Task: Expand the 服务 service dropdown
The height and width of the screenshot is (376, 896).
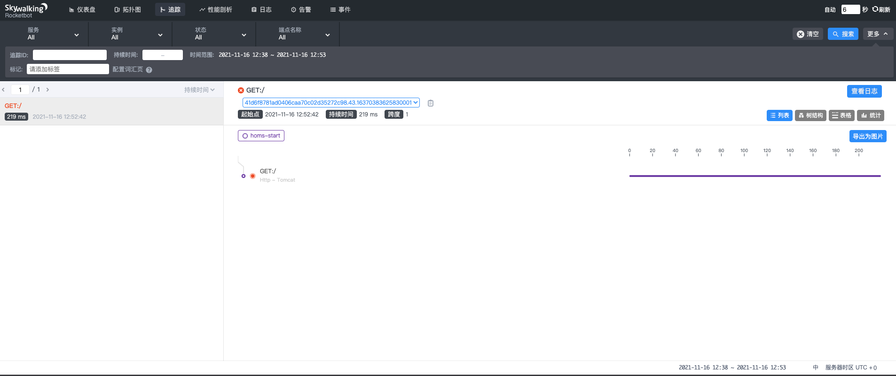Action: (47, 34)
